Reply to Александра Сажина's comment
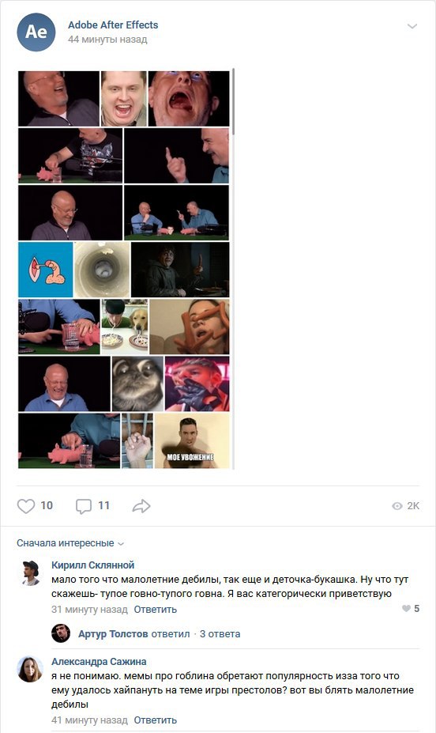436x733 pixels. [155, 720]
